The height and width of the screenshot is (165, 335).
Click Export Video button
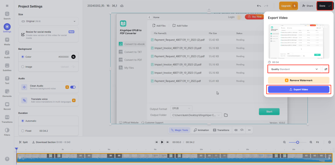pos(299,89)
